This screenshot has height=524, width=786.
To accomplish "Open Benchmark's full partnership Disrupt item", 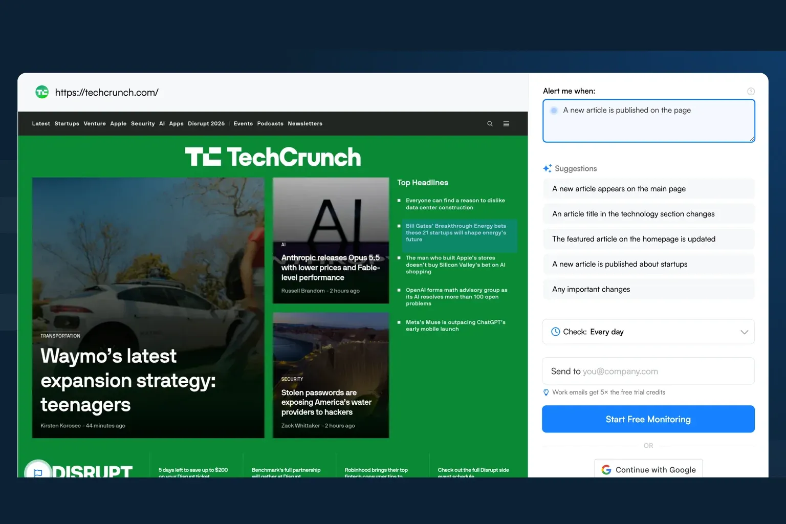I will pos(286,472).
